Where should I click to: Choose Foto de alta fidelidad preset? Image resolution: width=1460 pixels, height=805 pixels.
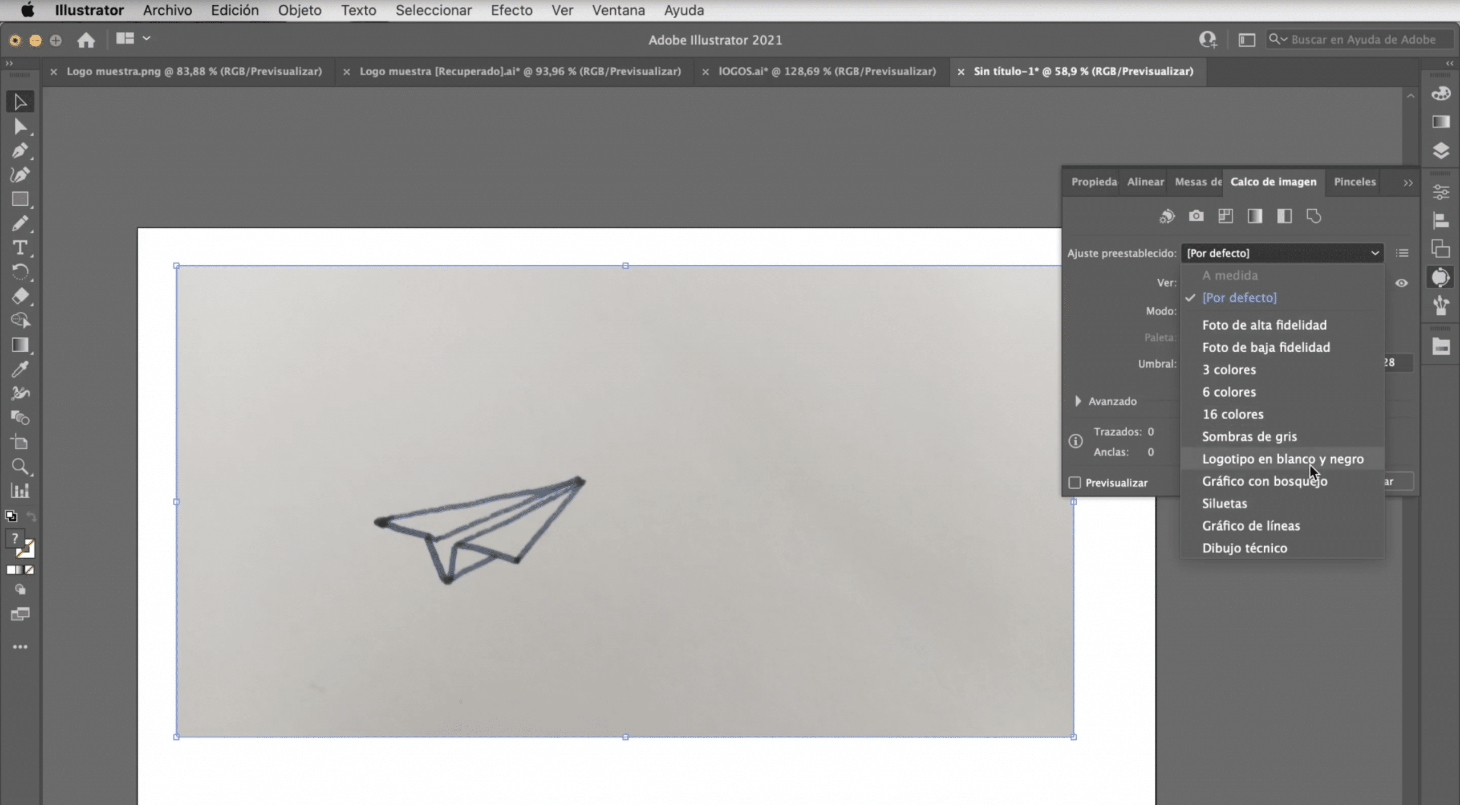pos(1282,325)
